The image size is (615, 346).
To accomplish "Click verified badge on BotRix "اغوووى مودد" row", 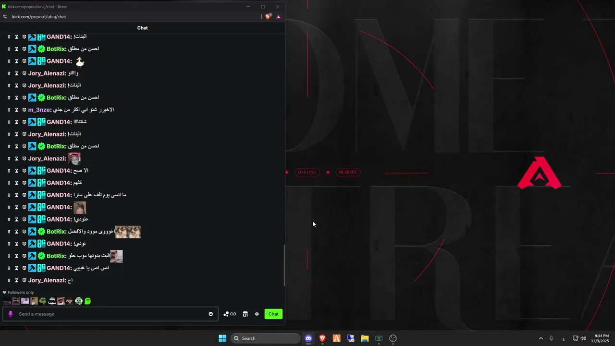I will [41, 232].
